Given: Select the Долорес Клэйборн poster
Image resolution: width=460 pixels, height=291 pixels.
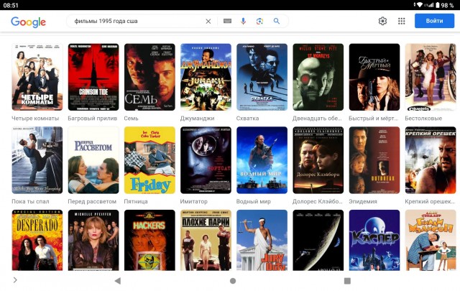Looking at the screenshot, I should [x=318, y=160].
